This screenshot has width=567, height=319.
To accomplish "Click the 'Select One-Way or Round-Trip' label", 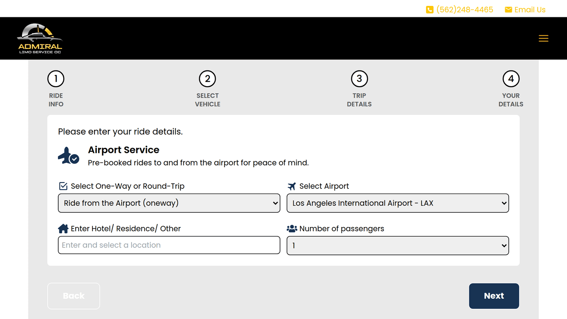I will (128, 186).
